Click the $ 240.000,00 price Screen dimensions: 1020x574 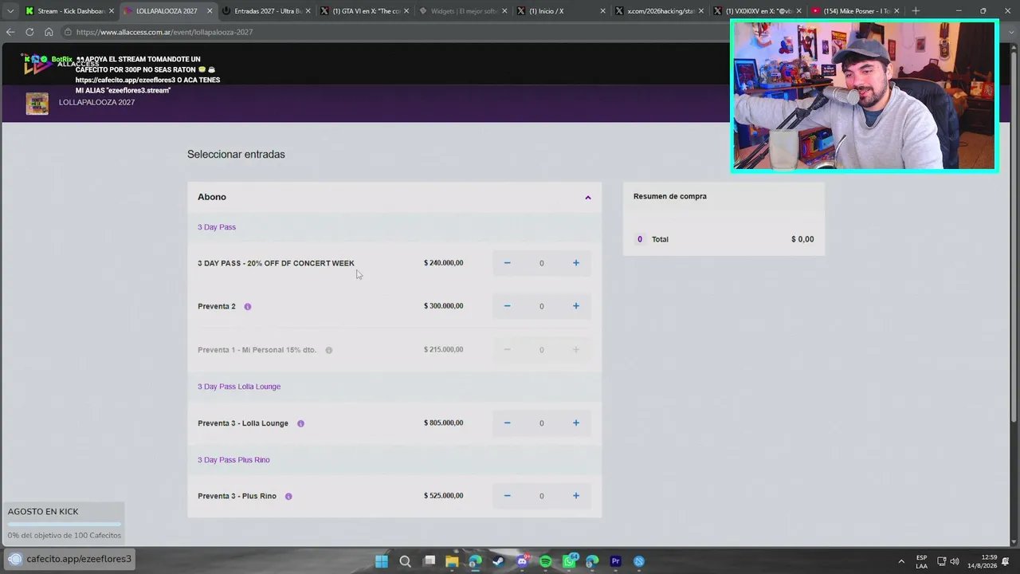pos(443,263)
